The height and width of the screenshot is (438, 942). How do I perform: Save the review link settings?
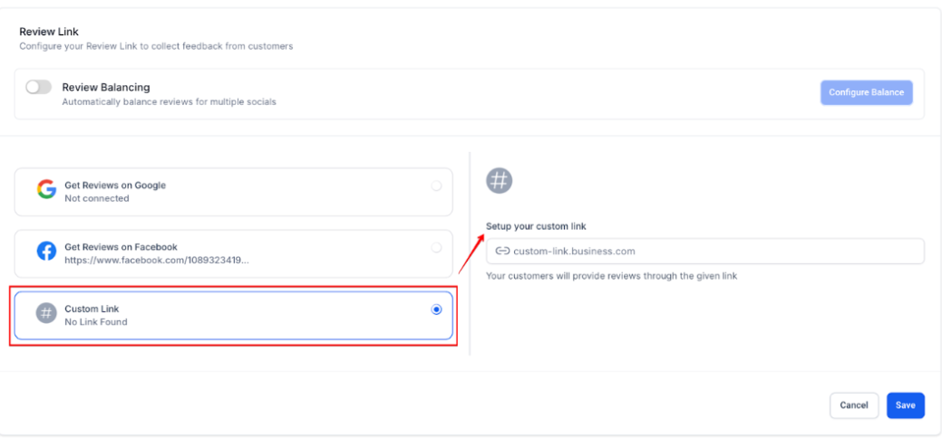point(905,405)
